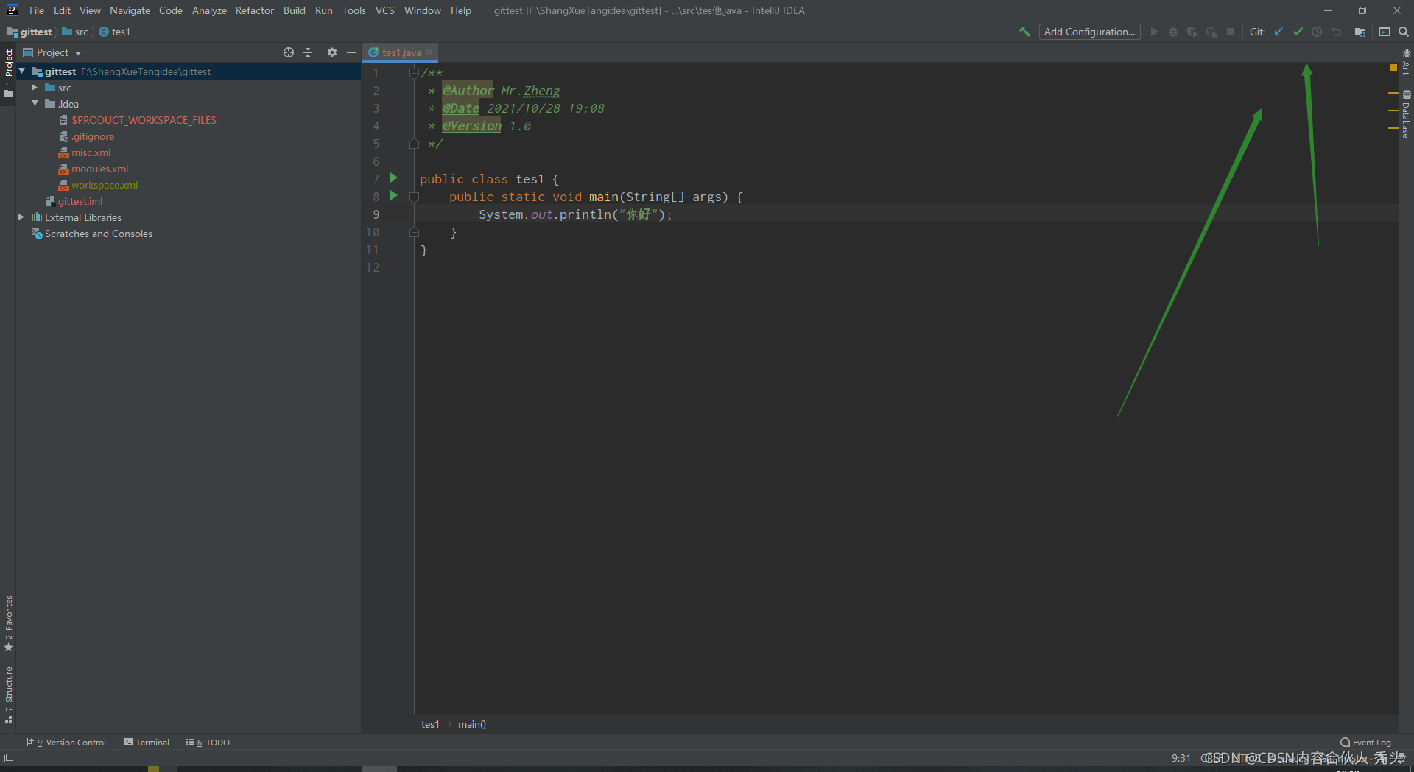Click Git Commit green checkmark

pyautogui.click(x=1298, y=32)
